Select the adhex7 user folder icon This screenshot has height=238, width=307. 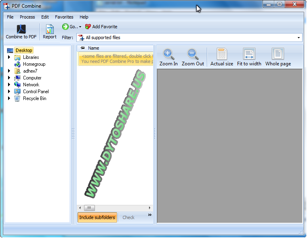(17, 71)
